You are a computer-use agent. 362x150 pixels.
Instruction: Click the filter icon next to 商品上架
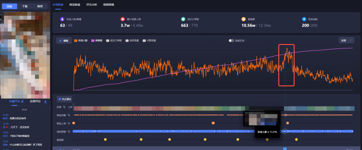tap(69, 123)
